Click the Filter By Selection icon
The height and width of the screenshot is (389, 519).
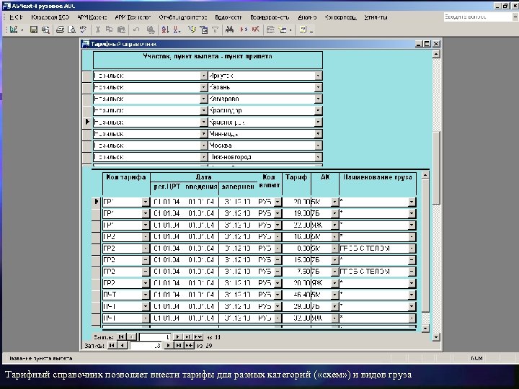(x=192, y=30)
